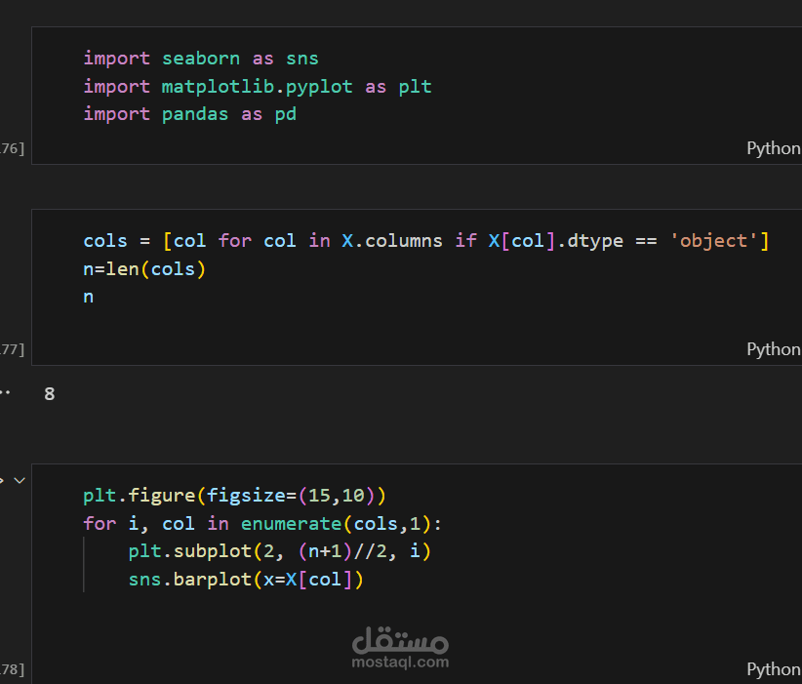Click the enumerate(cols,1) for loop line
This screenshot has width=802, height=684.
click(262, 523)
